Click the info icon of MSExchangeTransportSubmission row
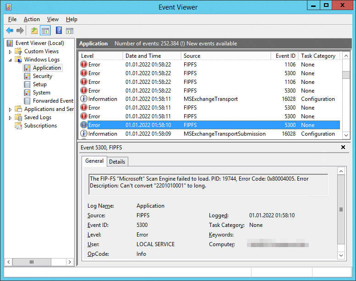The height and width of the screenshot is (281, 356). pos(84,133)
